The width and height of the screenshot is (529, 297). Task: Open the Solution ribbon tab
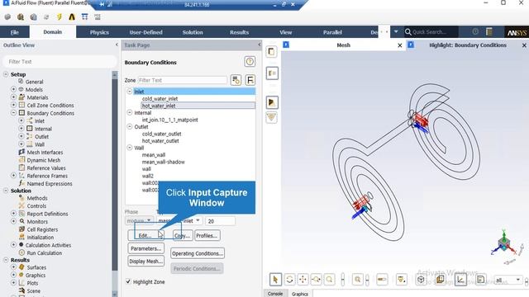coord(193,32)
